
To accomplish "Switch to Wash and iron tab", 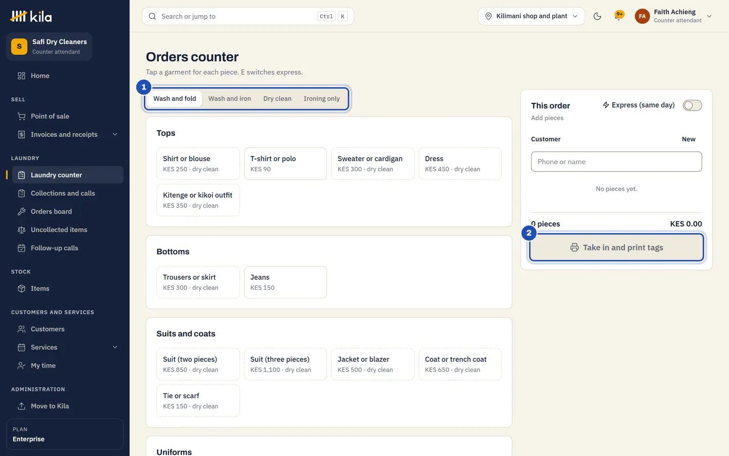I will (229, 99).
